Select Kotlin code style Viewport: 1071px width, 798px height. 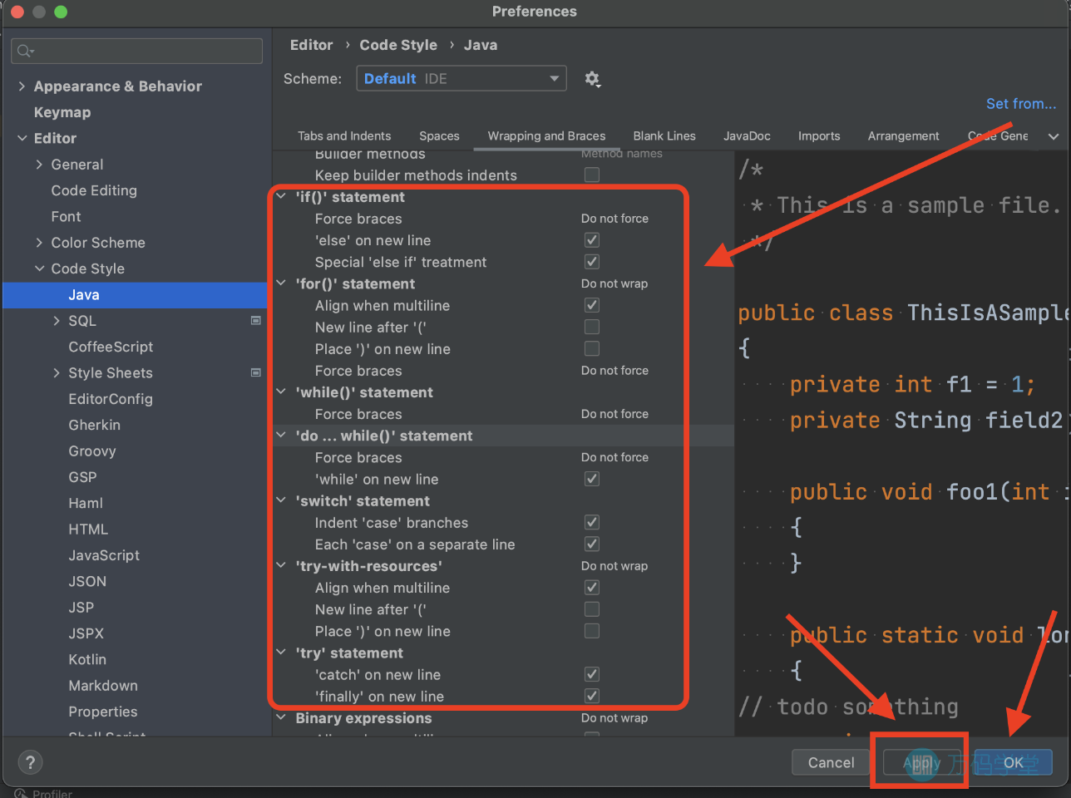[87, 659]
